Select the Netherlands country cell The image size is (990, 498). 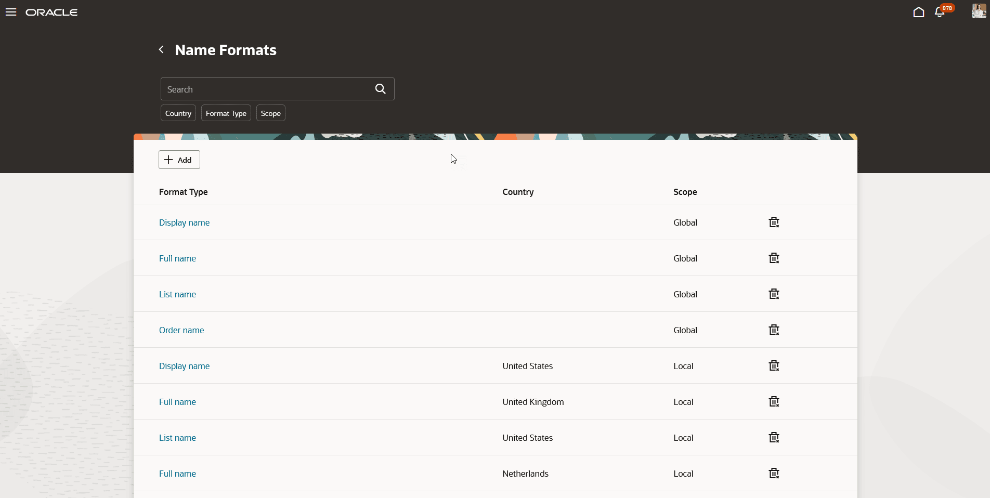click(525, 474)
